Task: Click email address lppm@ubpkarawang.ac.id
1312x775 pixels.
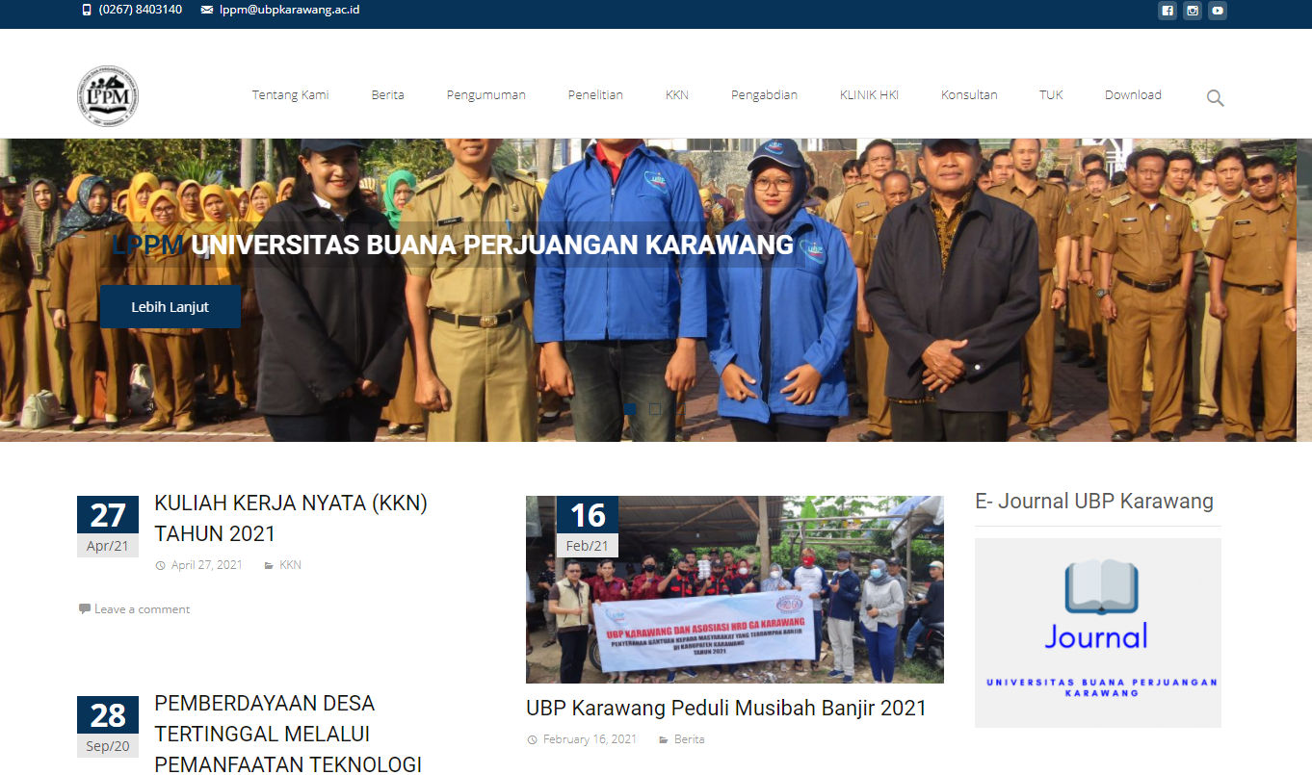Action: [290, 10]
